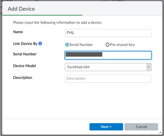Click the Serial Number field label
This screenshot has height=136, width=164.
click(25, 54)
